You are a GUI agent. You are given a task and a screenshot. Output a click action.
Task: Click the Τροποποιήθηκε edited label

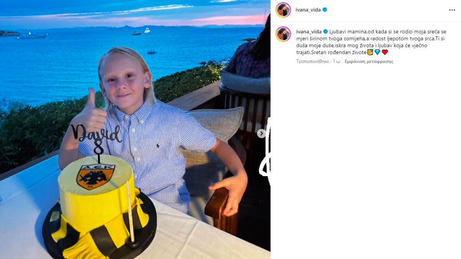click(312, 61)
